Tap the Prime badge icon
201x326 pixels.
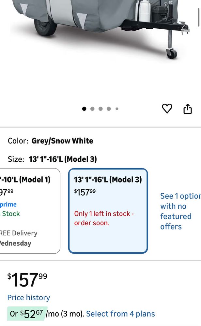pos(8,204)
